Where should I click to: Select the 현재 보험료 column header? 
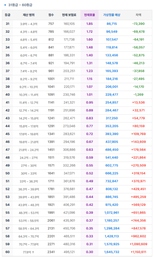[x=69, y=15]
